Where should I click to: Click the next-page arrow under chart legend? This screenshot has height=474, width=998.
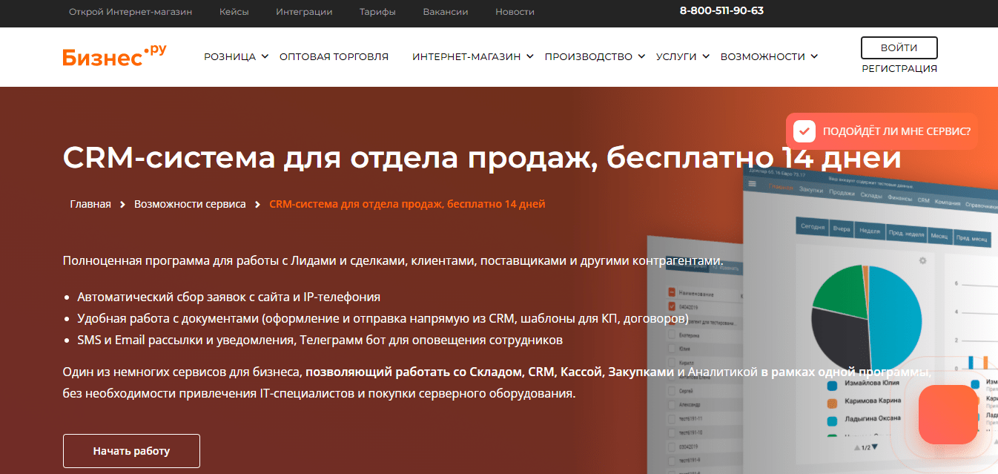pyautogui.click(x=875, y=447)
